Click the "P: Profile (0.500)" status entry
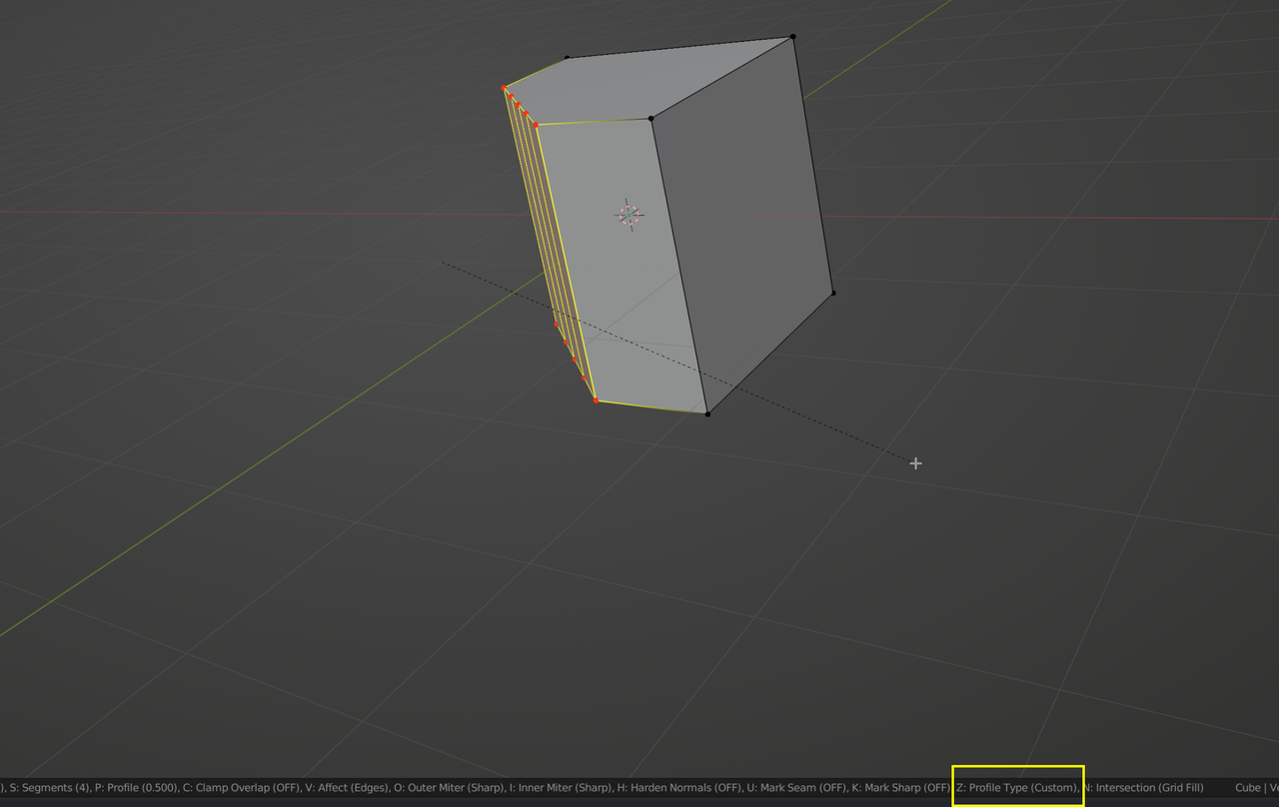 click(136, 788)
